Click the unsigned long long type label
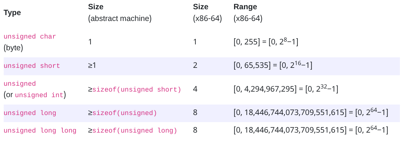Viewport: 403px width, 144px height. click(40, 131)
